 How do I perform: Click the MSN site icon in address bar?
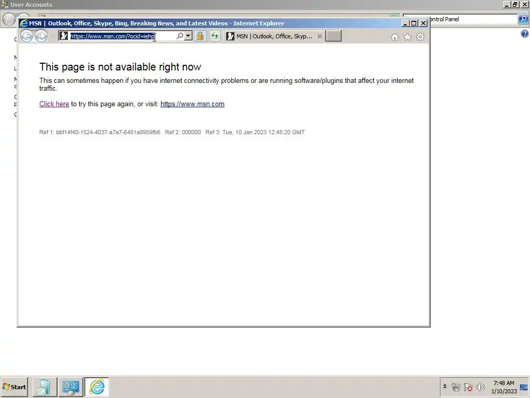pos(64,36)
